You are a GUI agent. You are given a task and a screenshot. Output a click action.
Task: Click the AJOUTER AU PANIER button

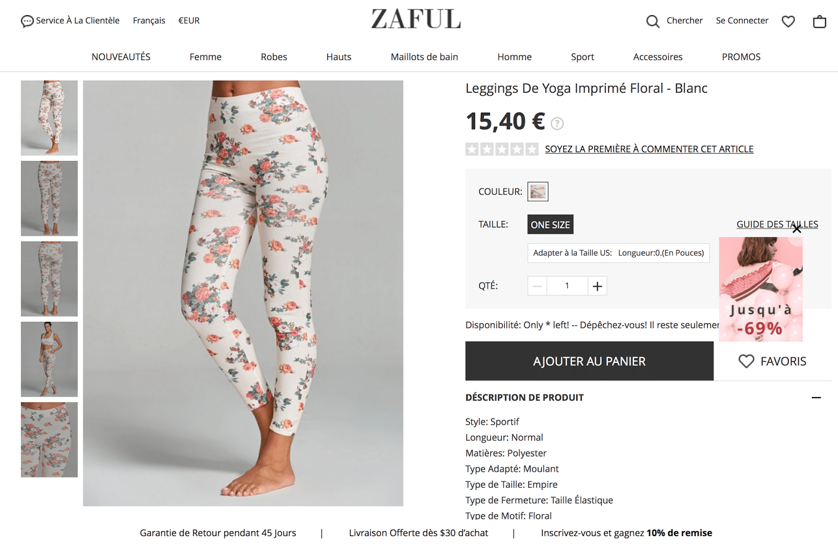click(589, 361)
